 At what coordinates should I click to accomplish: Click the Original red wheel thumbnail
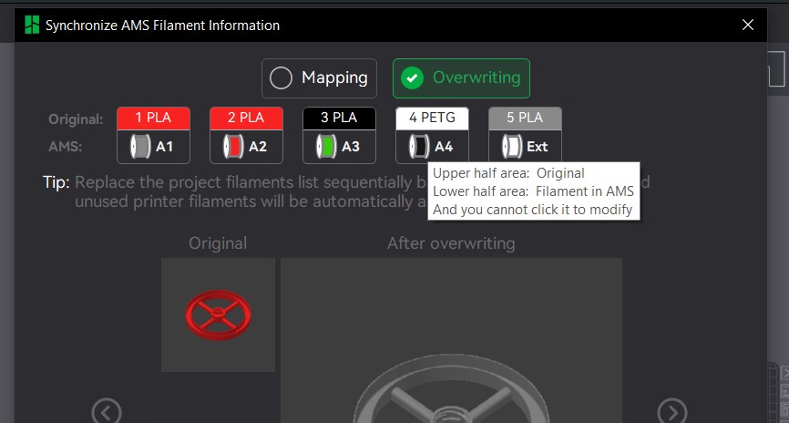pos(218,315)
